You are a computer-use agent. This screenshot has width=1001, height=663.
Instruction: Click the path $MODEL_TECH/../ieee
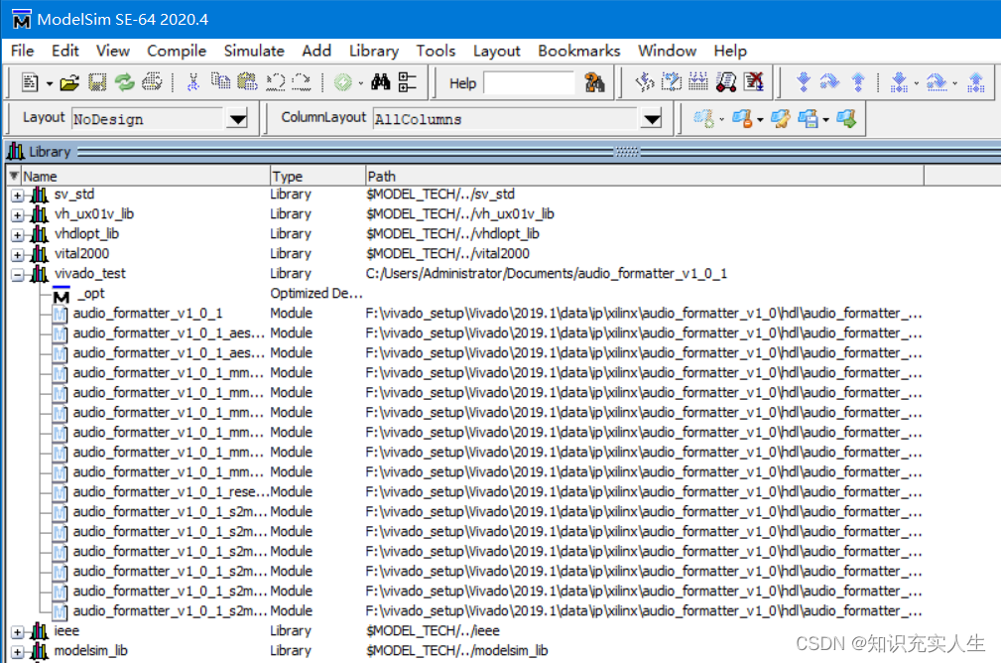click(x=433, y=631)
